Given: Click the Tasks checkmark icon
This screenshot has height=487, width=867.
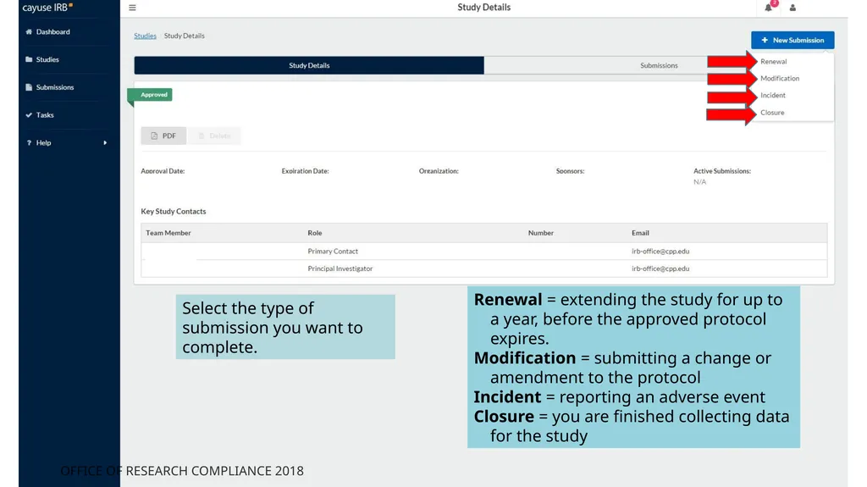Looking at the screenshot, I should click(x=29, y=115).
